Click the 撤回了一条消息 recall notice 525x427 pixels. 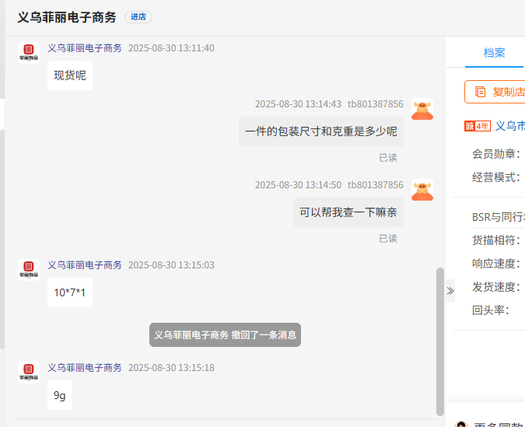225,335
